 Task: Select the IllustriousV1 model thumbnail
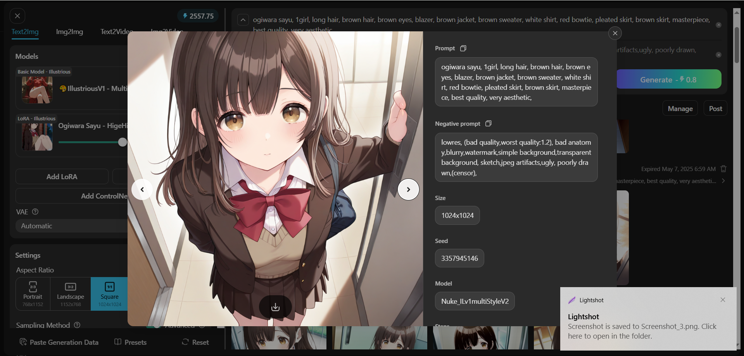(x=37, y=90)
